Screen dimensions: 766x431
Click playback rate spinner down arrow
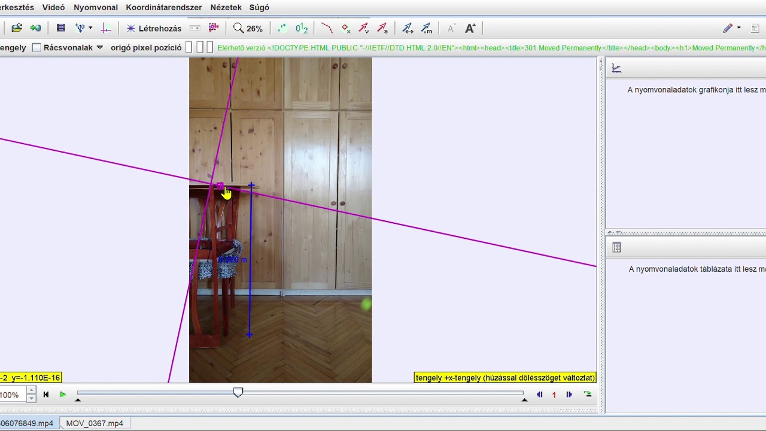tap(31, 398)
